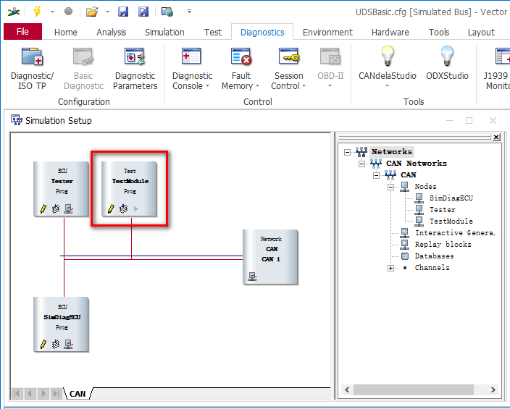This screenshot has height=409, width=510.
Task: Collapse the CAN tree node
Action: (376, 175)
